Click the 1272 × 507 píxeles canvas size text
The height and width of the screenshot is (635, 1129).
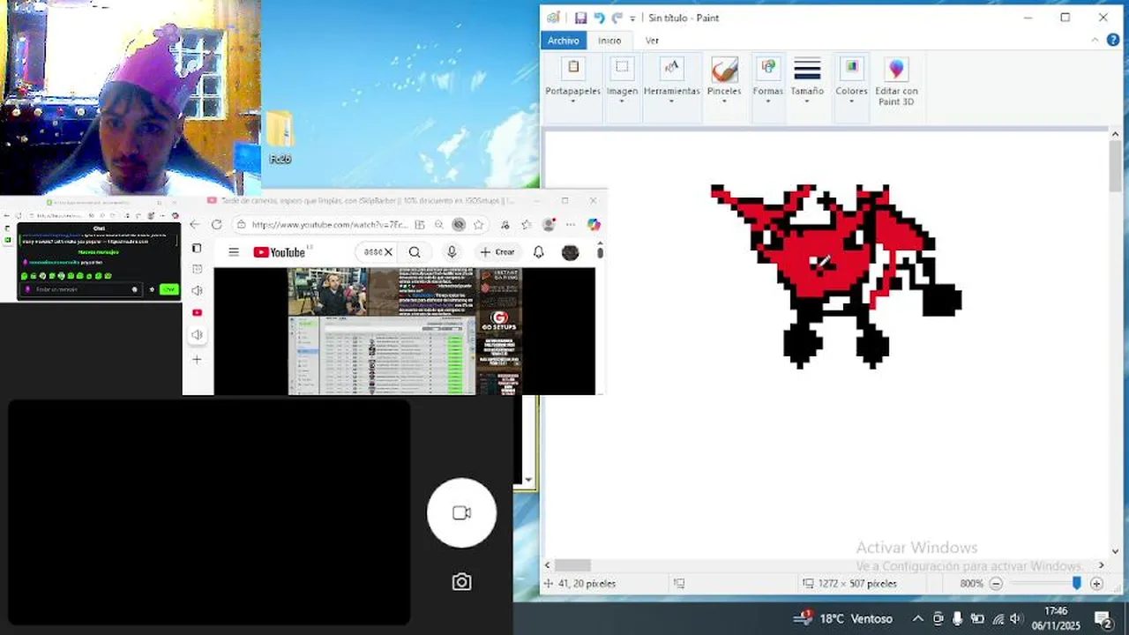click(x=856, y=584)
